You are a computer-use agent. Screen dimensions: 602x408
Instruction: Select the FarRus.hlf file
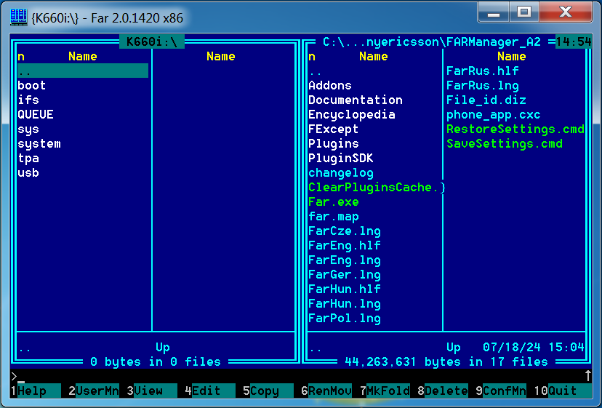[483, 71]
